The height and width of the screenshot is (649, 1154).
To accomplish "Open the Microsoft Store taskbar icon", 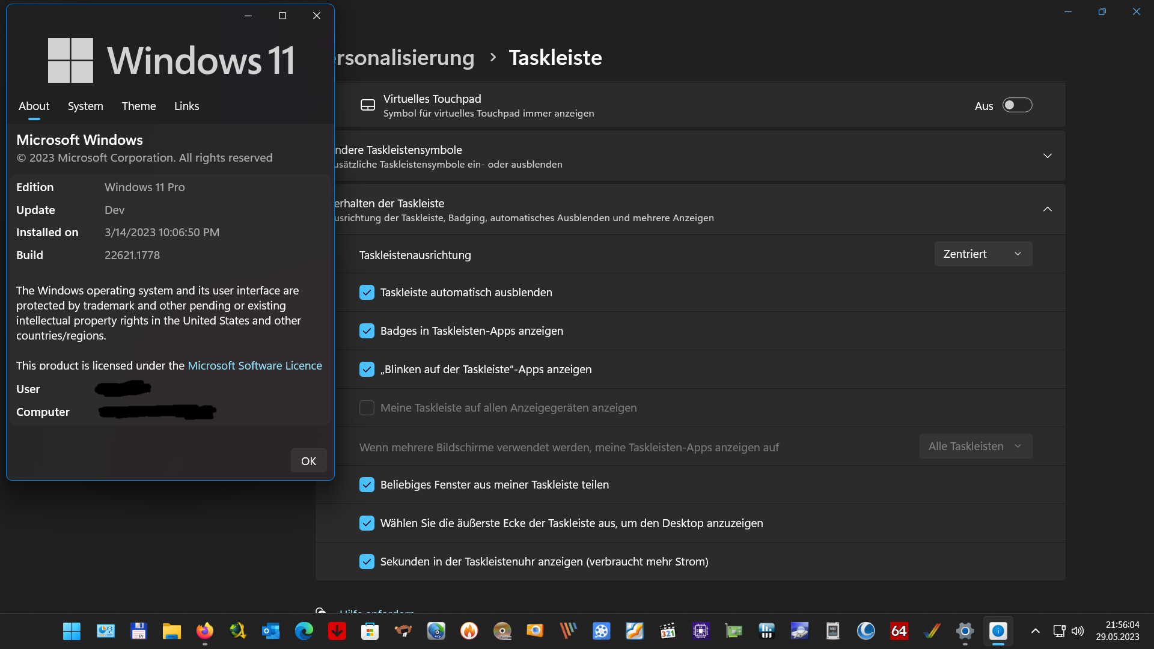I will pyautogui.click(x=370, y=631).
